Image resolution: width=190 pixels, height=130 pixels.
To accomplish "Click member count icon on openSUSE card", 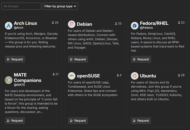I will coord(118,75).
